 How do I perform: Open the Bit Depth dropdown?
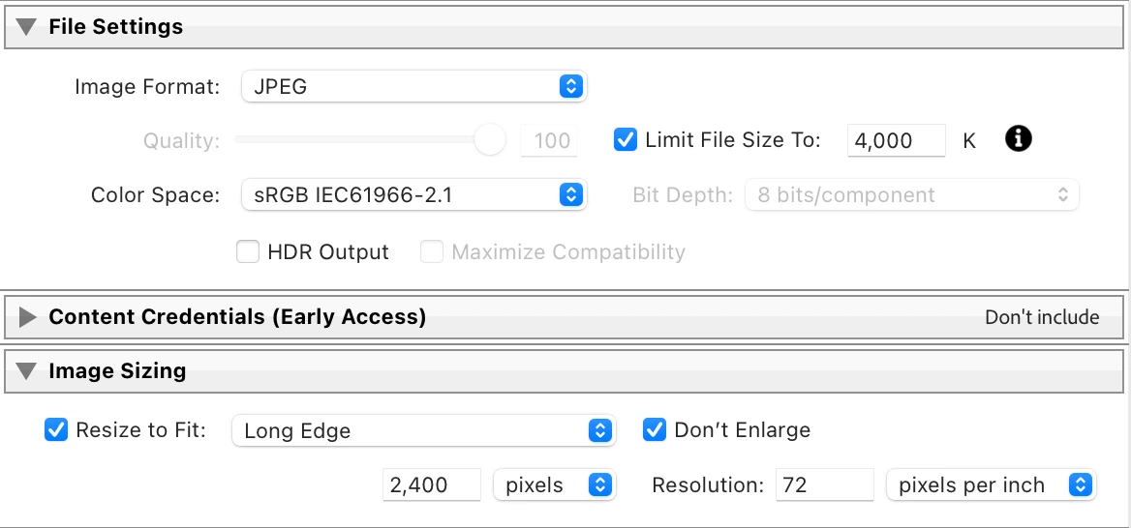[911, 195]
